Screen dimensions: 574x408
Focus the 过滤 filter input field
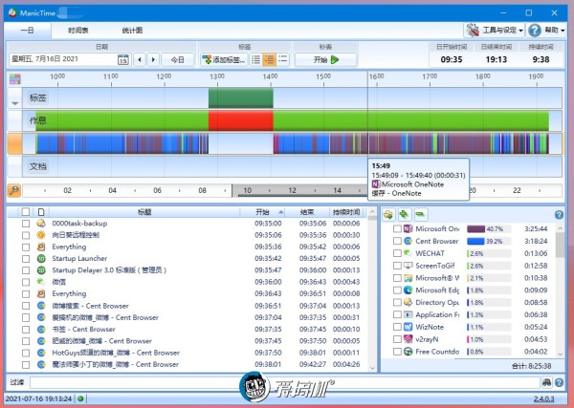(x=285, y=382)
